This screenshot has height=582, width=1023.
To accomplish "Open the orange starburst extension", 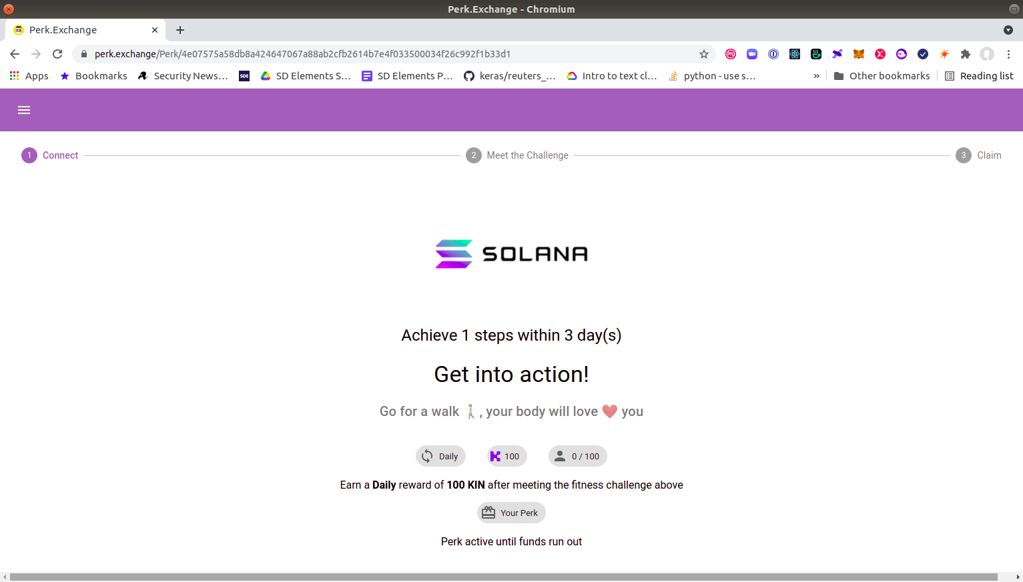I will point(944,54).
